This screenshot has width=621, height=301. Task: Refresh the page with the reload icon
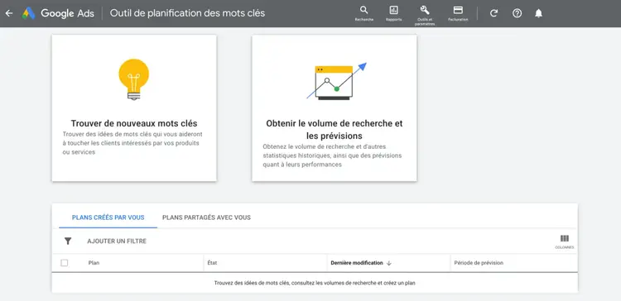(x=493, y=13)
